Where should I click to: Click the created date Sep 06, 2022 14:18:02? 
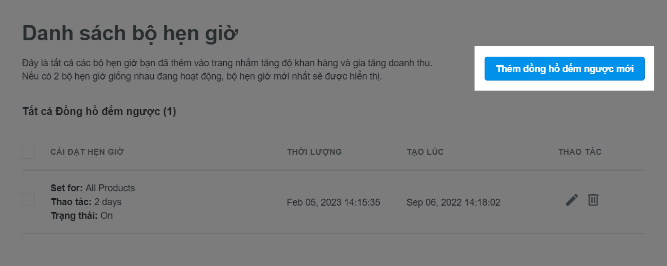(x=453, y=202)
